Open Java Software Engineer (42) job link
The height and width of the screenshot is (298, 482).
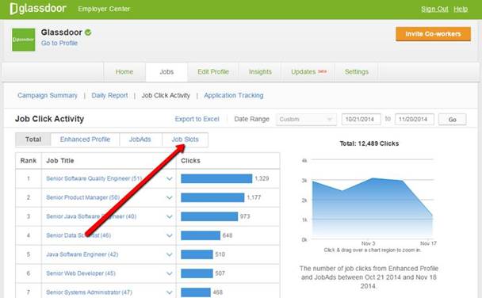82,254
